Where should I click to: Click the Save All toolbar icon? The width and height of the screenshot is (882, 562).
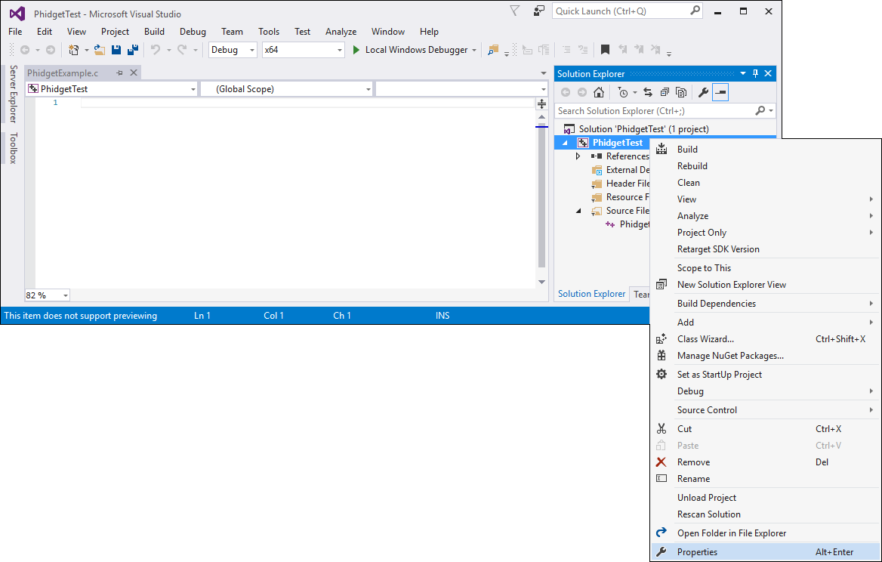(x=133, y=50)
